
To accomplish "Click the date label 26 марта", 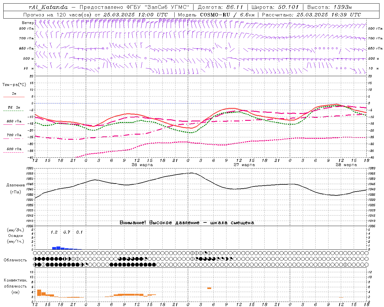I will point(142,165).
